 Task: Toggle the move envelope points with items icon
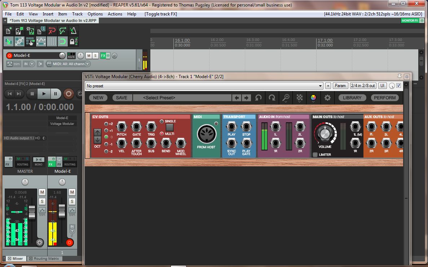pyautogui.click(x=41, y=41)
